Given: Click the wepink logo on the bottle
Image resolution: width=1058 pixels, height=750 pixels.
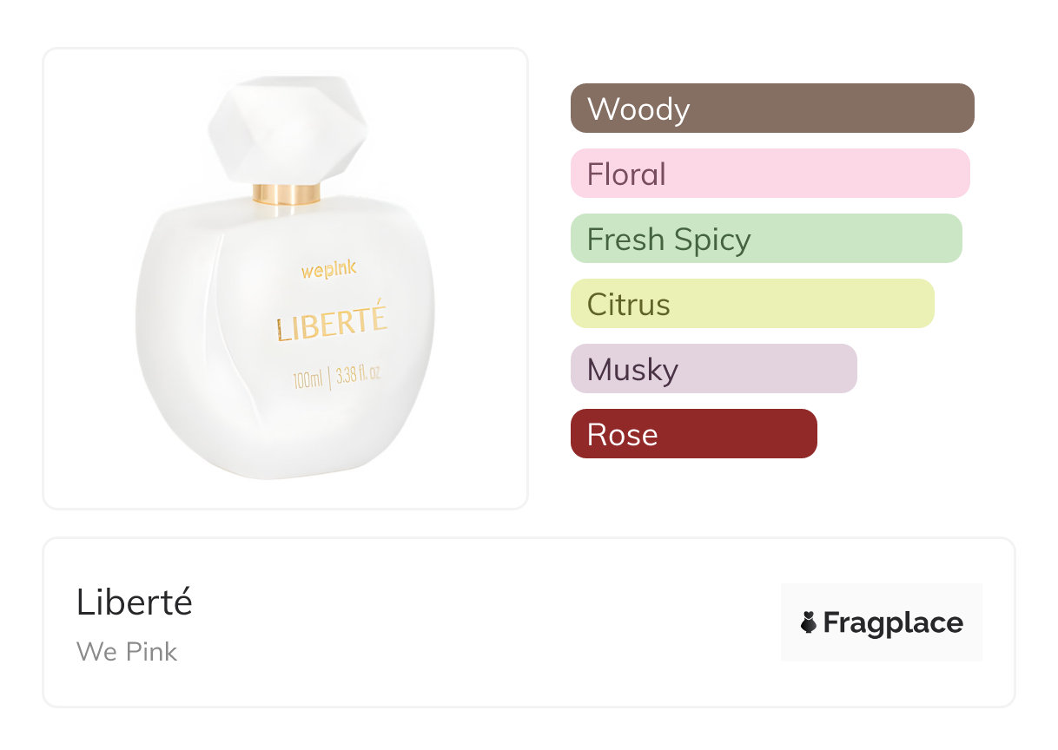Looking at the screenshot, I should coord(328,271).
